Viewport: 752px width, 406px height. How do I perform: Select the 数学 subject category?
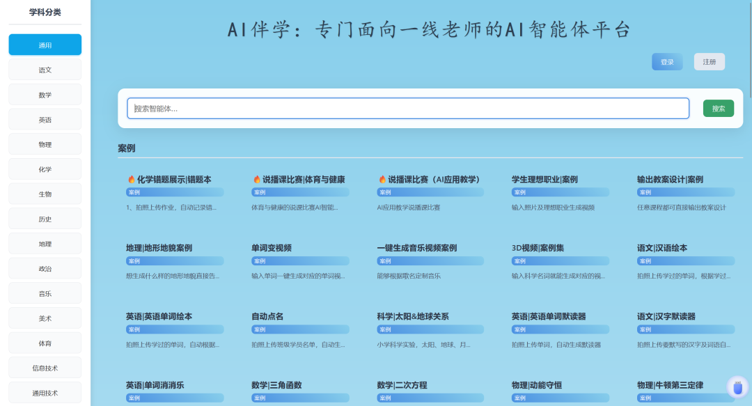coord(45,95)
